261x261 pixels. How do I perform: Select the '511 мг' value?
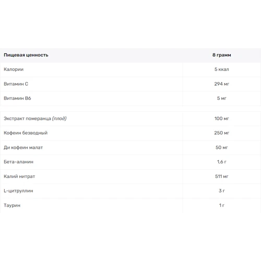[222, 176]
